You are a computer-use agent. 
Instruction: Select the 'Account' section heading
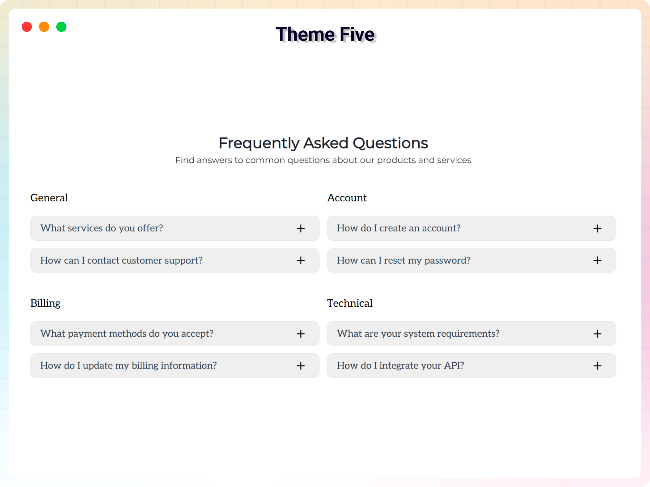pyautogui.click(x=347, y=198)
